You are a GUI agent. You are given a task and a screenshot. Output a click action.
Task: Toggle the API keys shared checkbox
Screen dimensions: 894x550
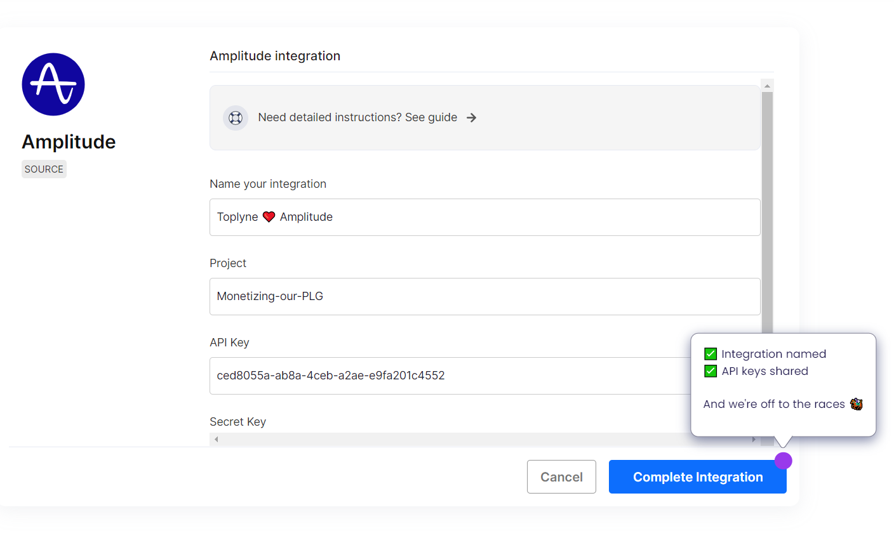[x=711, y=371]
